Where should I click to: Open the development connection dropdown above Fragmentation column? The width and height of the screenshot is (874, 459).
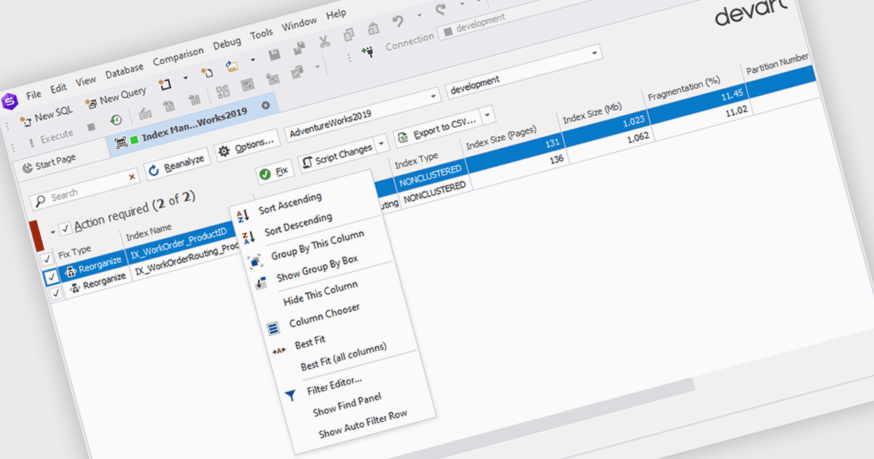tap(596, 53)
